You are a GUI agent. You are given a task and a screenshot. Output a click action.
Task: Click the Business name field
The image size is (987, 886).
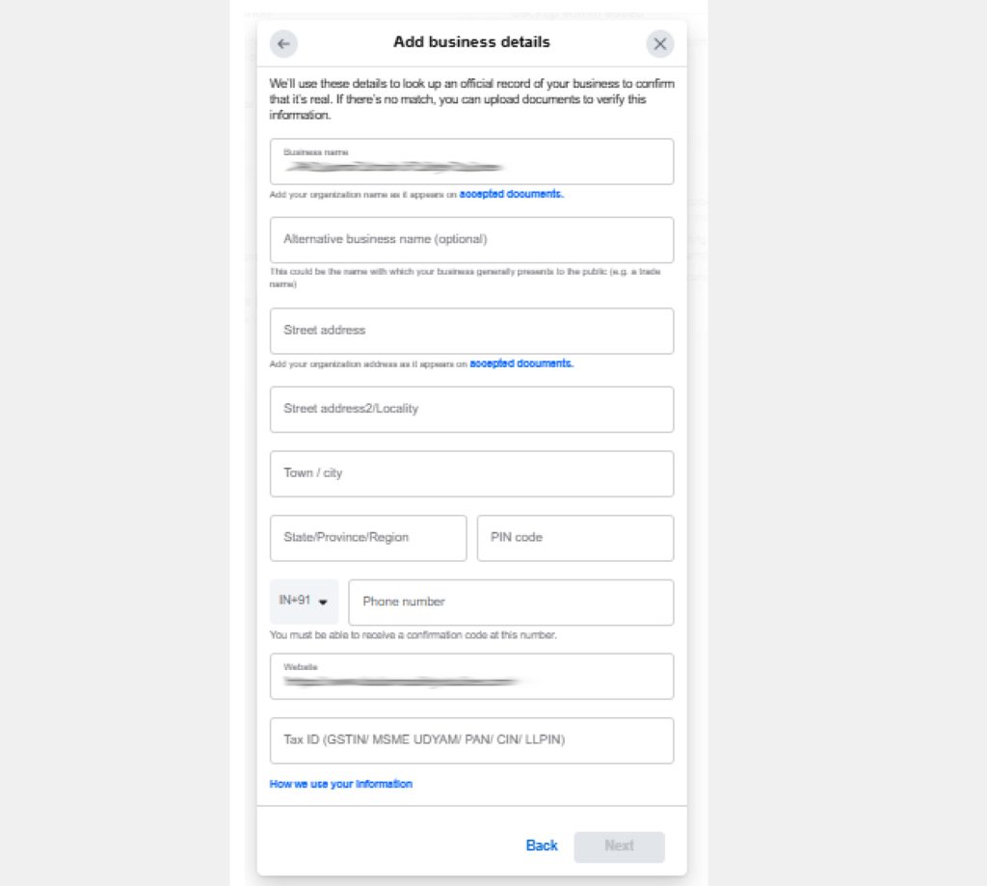[x=471, y=162]
